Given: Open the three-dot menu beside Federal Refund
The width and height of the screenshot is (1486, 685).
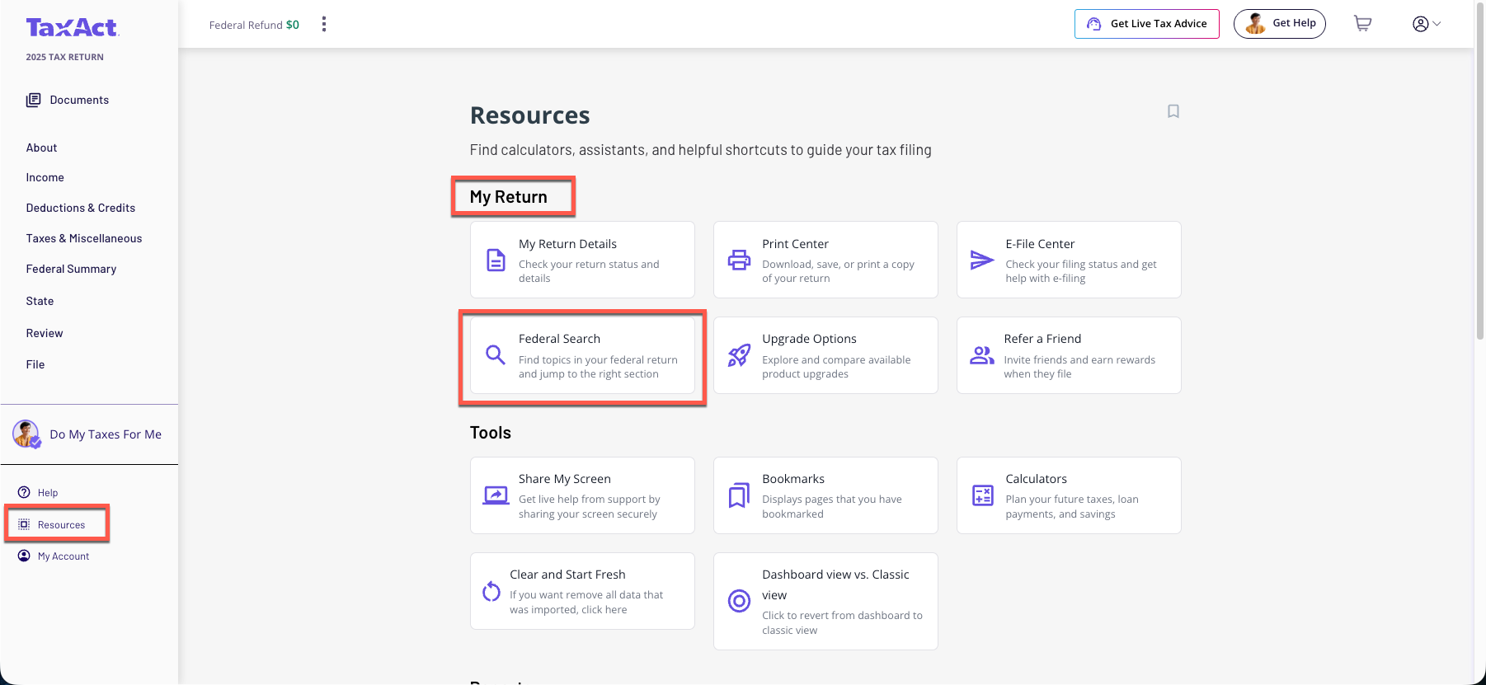Looking at the screenshot, I should click(x=324, y=24).
